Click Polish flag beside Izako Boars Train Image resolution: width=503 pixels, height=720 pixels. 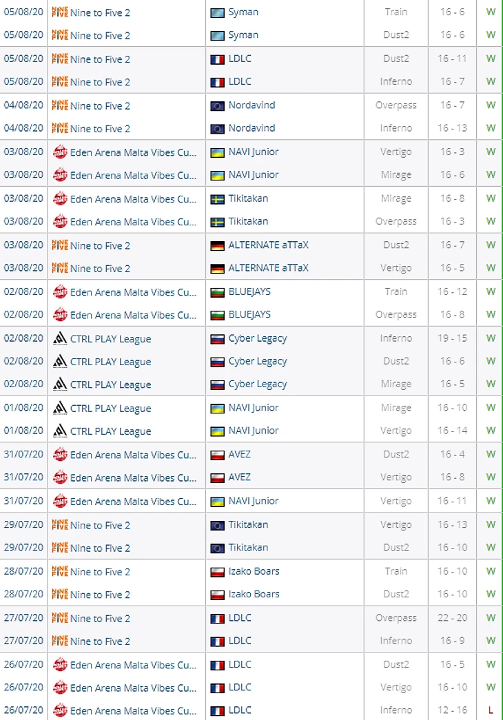tap(217, 572)
